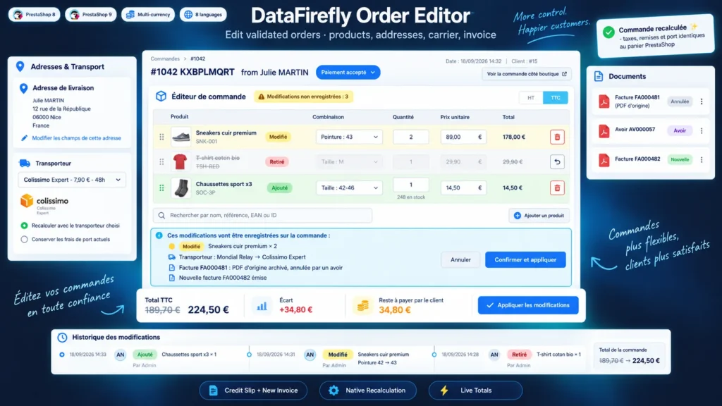Select Recalculer avec le transporteur choisi
This screenshot has height=406, width=722.
pos(25,226)
